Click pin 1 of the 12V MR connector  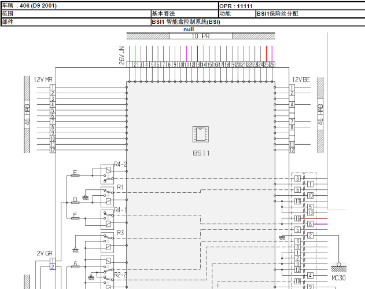[53, 87]
